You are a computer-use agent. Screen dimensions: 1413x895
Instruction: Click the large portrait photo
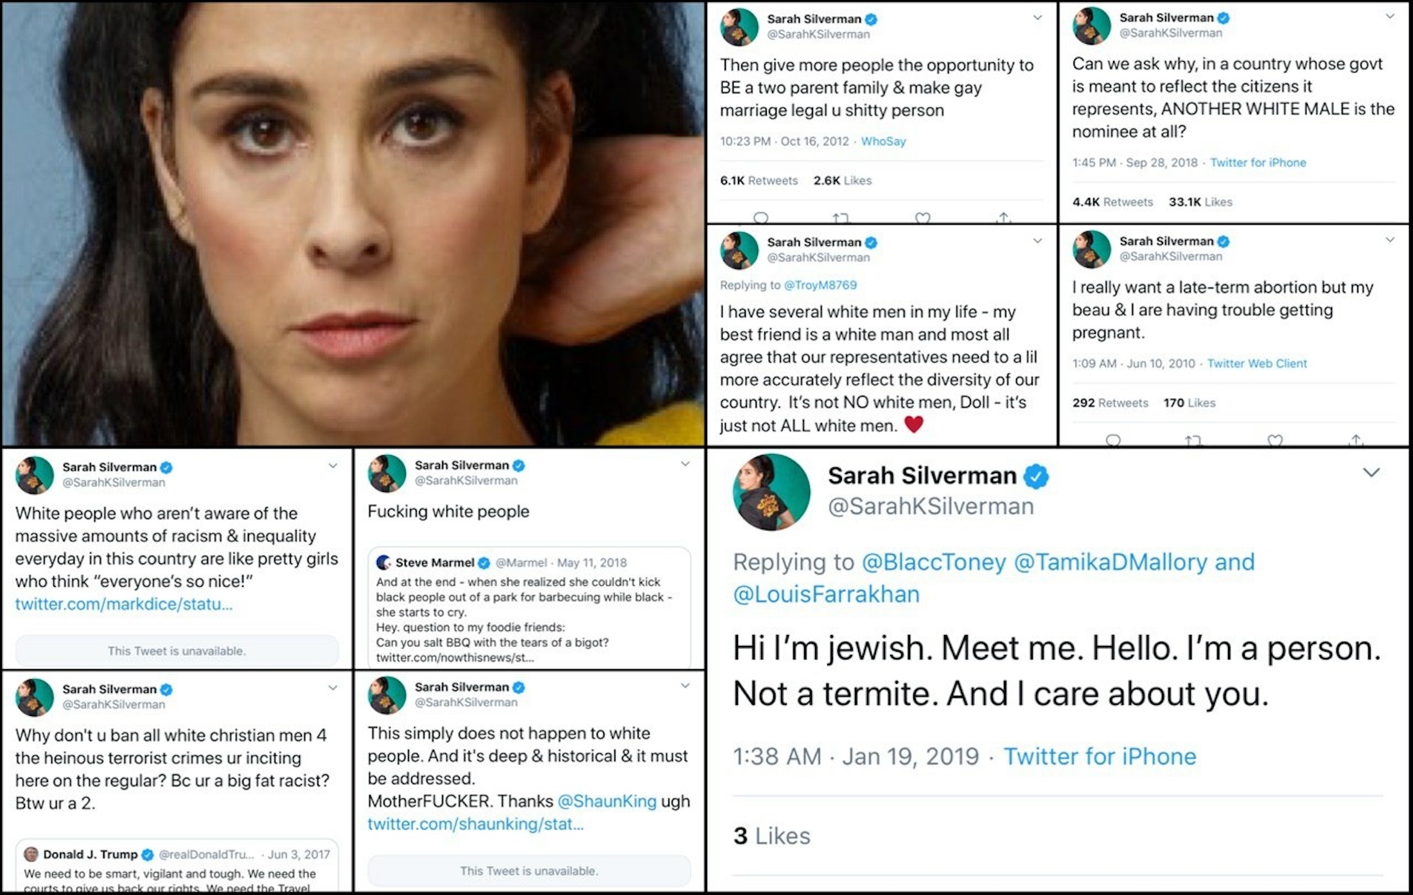click(353, 223)
